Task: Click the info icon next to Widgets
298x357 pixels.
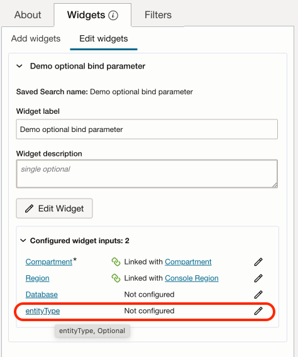Action: click(113, 16)
